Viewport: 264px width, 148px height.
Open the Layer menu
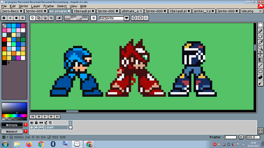[35, 6]
